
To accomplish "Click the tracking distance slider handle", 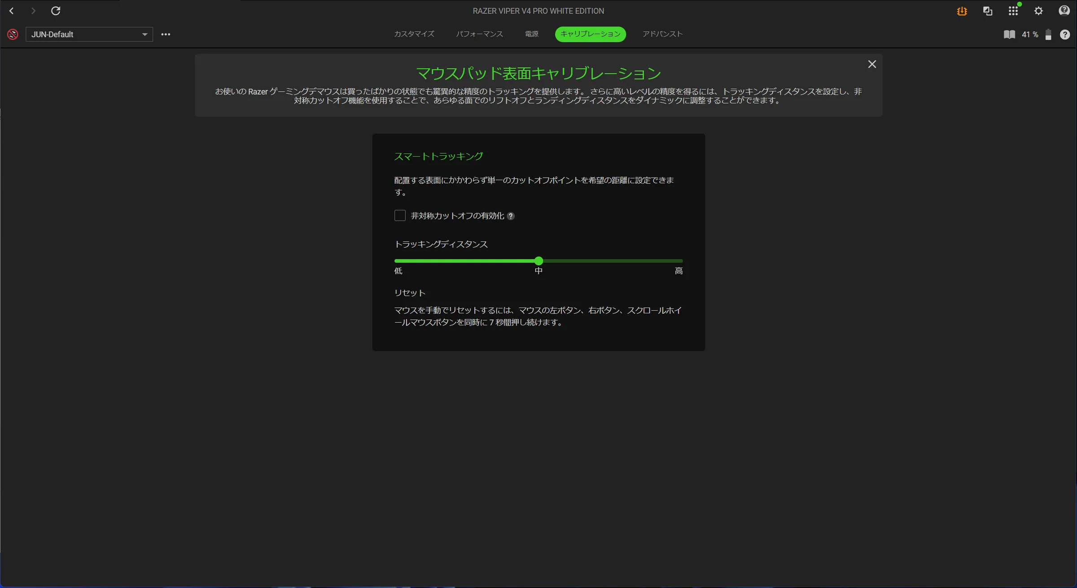I will click(539, 261).
